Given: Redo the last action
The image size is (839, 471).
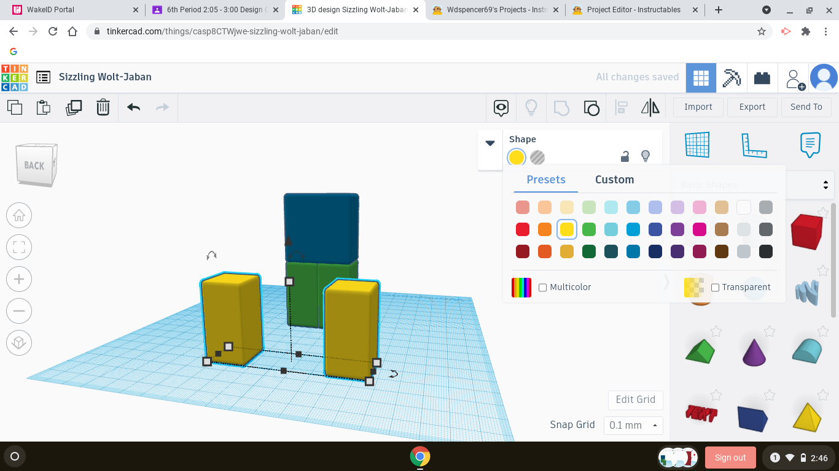Looking at the screenshot, I should tap(163, 107).
